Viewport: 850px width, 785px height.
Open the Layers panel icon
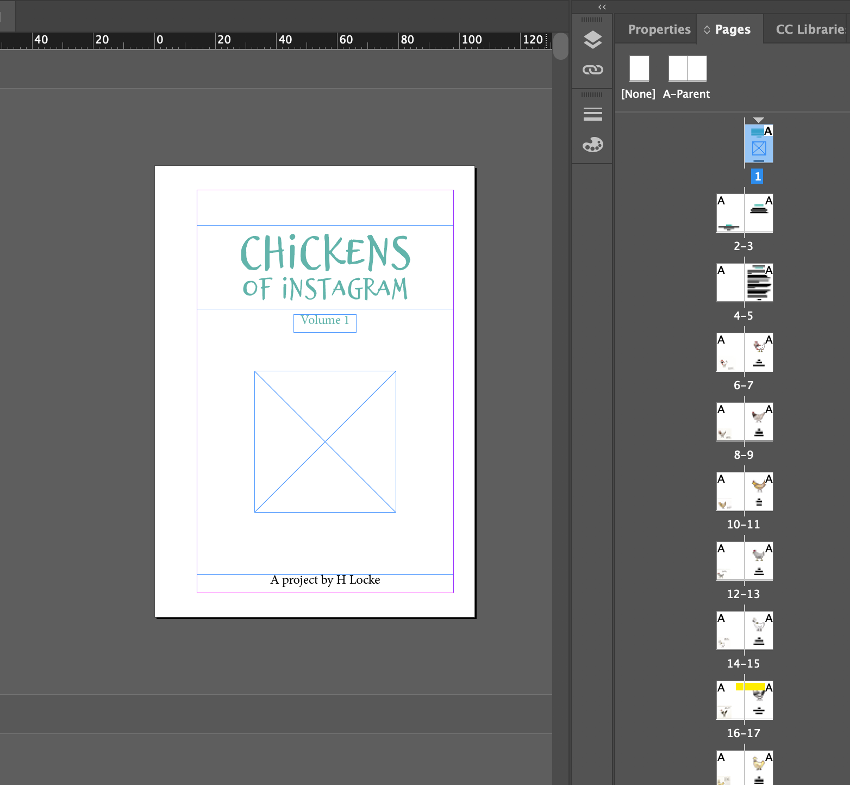pos(592,40)
